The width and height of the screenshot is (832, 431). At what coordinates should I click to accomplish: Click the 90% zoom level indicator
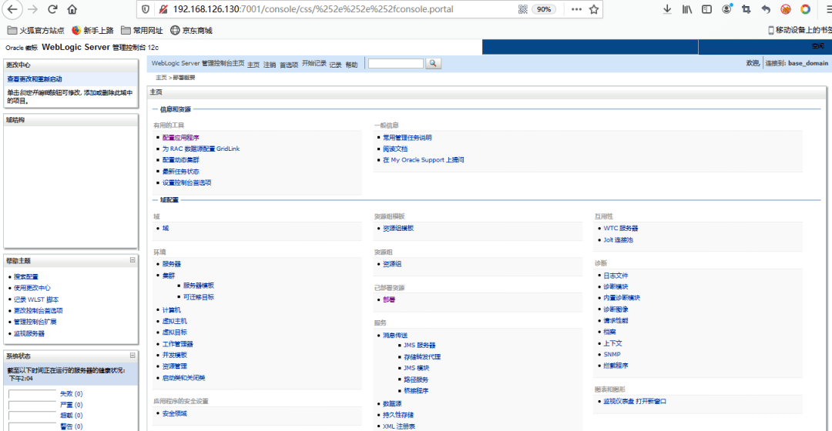(x=544, y=9)
